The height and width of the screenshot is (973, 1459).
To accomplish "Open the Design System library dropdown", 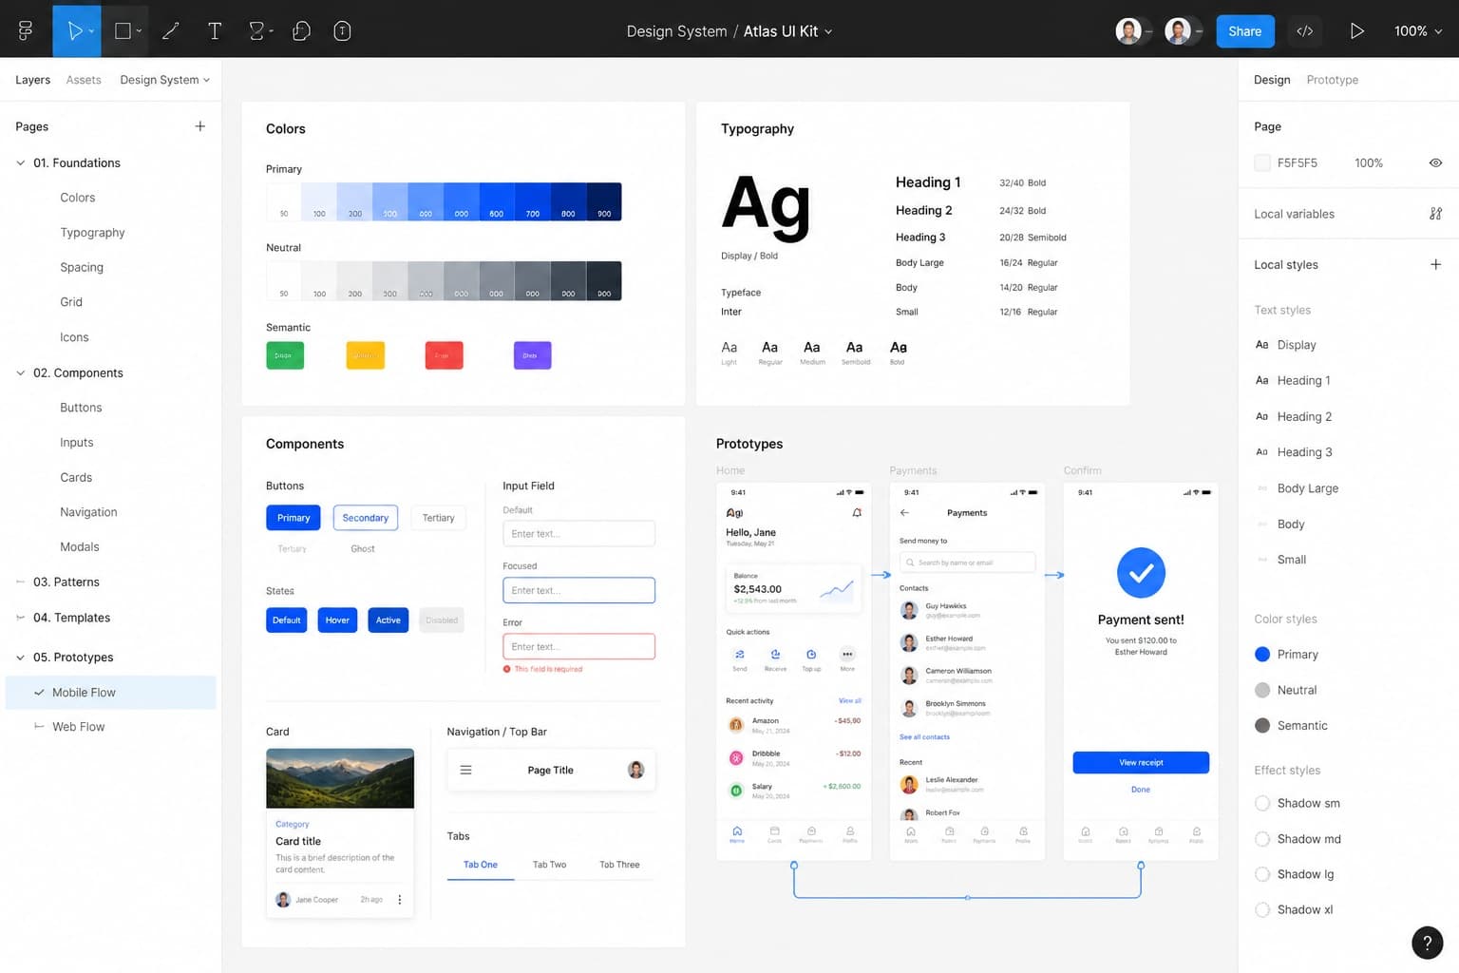I will tap(164, 80).
